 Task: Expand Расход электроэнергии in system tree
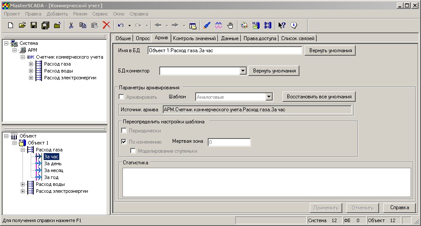click(31, 78)
